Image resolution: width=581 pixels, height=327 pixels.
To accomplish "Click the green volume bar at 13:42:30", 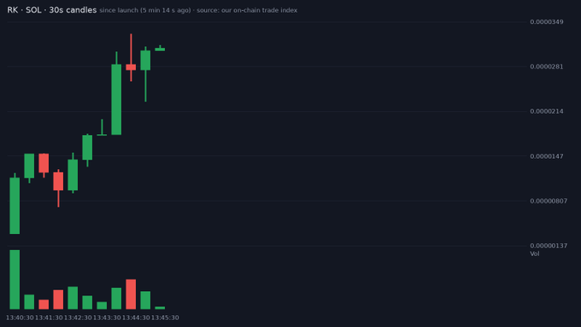I will click(73, 298).
